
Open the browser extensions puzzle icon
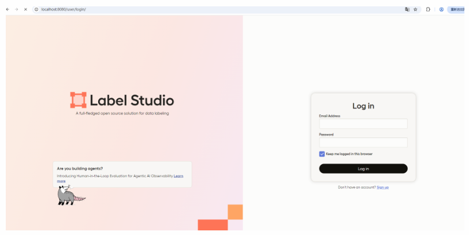tap(428, 9)
